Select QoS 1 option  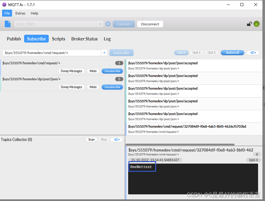click(196, 53)
